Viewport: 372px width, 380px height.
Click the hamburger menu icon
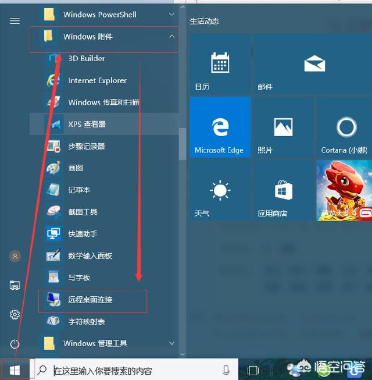tap(15, 21)
